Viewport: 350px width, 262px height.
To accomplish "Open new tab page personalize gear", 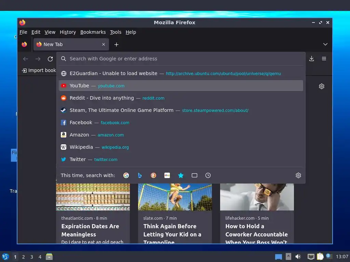I will pyautogui.click(x=321, y=86).
